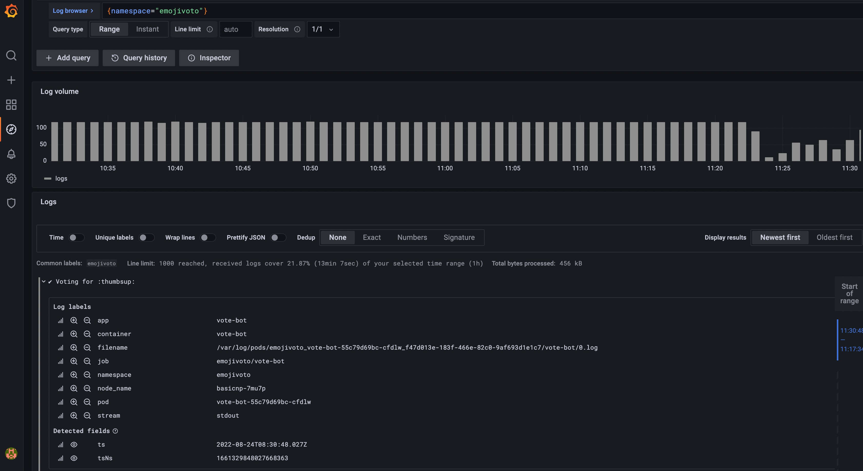
Task: Show the ts field eye toggle
Action: click(74, 445)
